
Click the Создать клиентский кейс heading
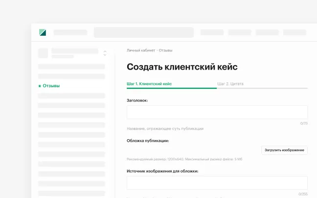click(182, 67)
